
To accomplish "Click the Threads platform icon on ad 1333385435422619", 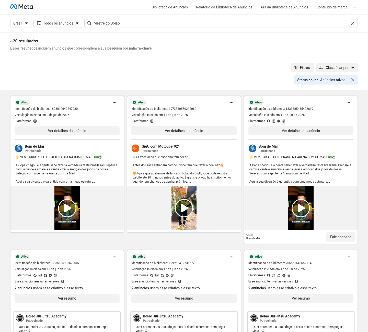I will pyautogui.click(x=284, y=121).
